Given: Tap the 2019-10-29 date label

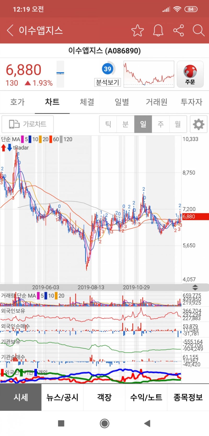Looking at the screenshot, I should 136,287.
